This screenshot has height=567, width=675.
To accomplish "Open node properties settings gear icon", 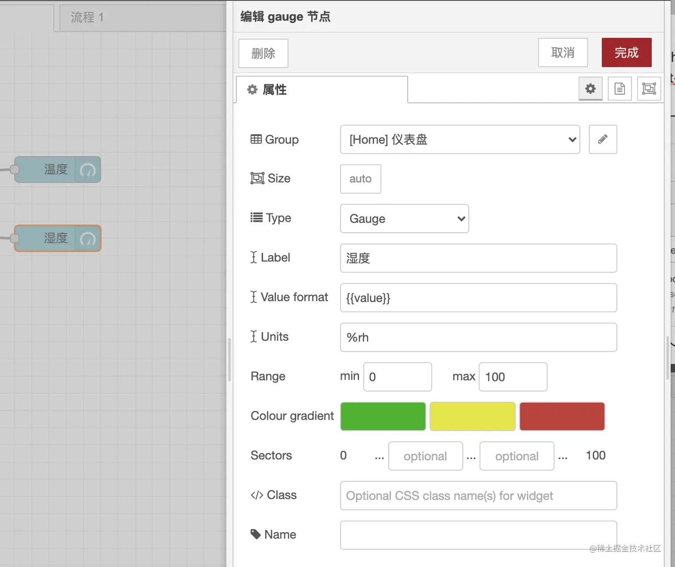I will pos(590,89).
